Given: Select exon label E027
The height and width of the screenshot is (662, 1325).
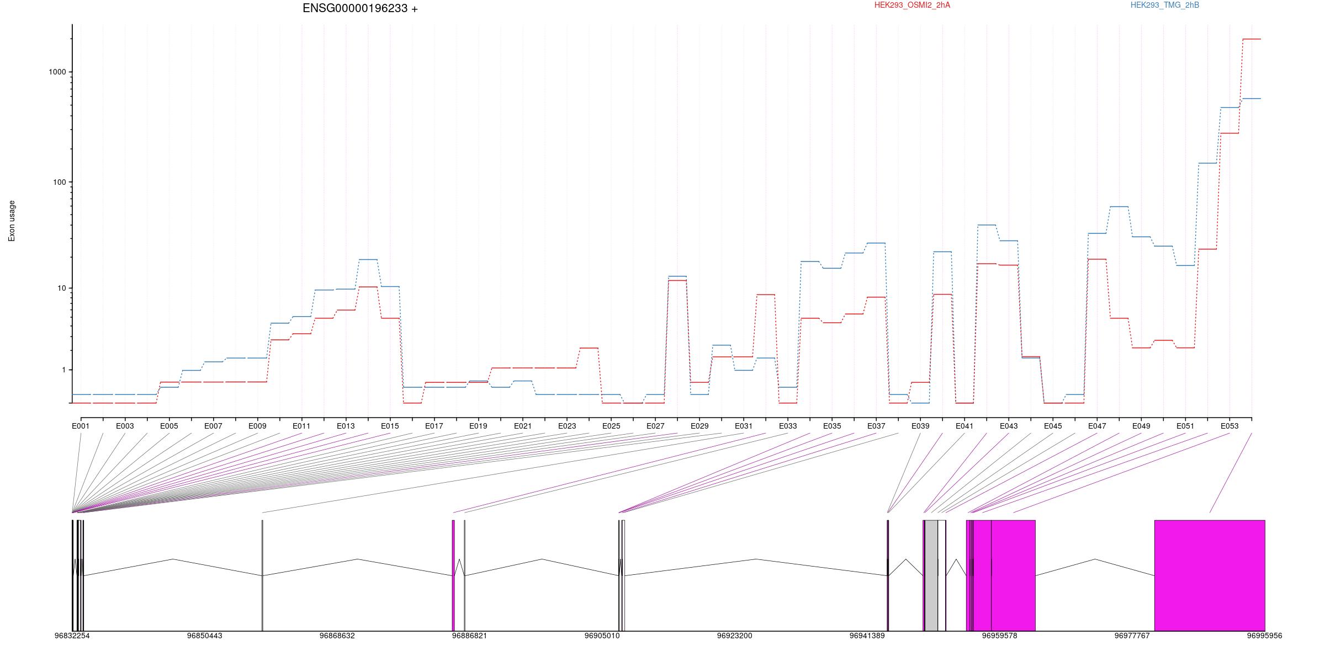Looking at the screenshot, I should tap(655, 426).
